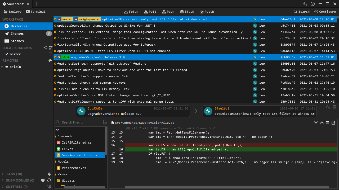Click commit hash d5c74416
The image size is (339, 190).
(288, 26)
